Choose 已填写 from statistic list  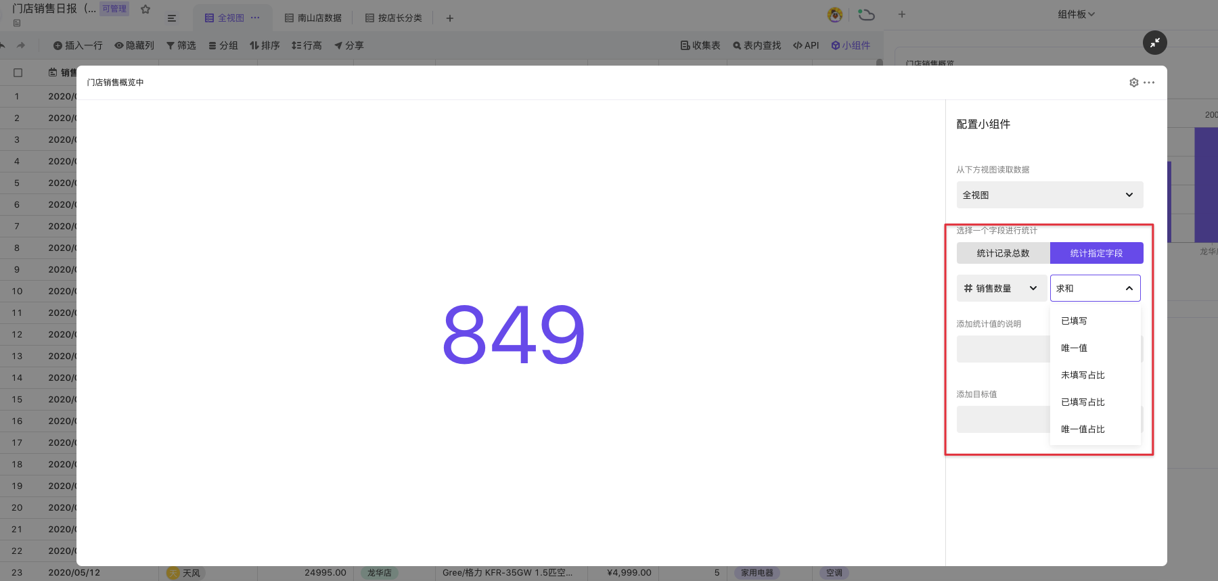pos(1095,321)
